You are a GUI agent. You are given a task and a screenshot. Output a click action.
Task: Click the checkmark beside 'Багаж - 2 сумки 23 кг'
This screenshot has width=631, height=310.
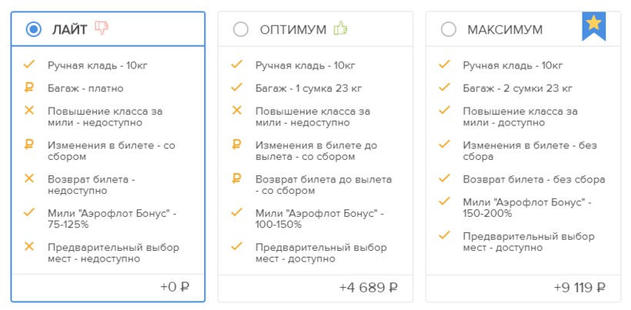coord(445,88)
